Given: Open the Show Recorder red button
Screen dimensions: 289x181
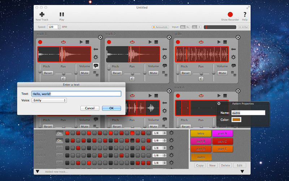Looking at the screenshot, I should [230, 14].
